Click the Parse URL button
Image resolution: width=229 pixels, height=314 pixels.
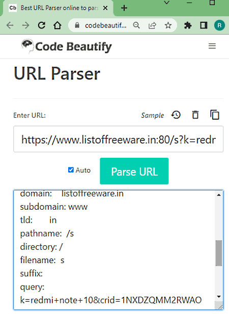pos(134,171)
